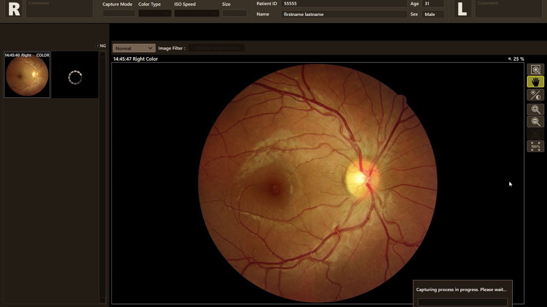This screenshot has width=547, height=307.
Task: Click the Age field showing 31
Action: coord(433,4)
